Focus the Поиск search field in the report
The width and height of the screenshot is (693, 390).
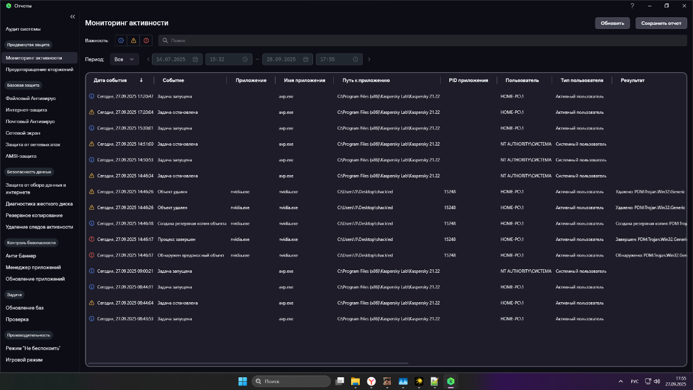pos(423,40)
